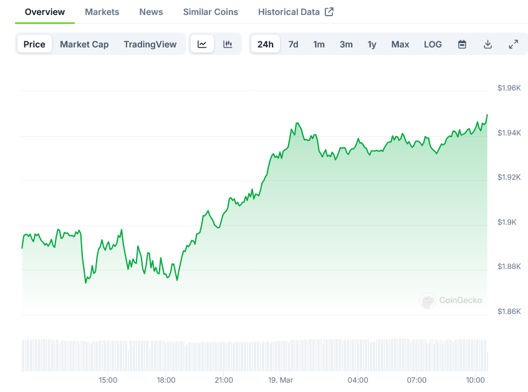Set time range to 7d
This screenshot has width=528, height=392.
click(x=293, y=44)
